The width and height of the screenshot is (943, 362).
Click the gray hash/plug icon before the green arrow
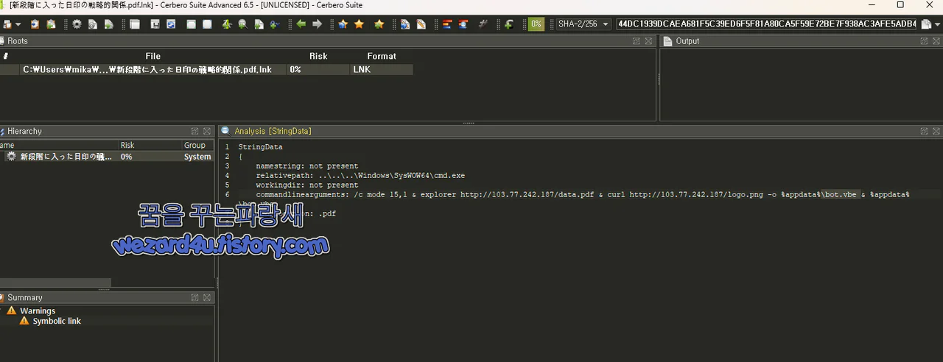[483, 24]
